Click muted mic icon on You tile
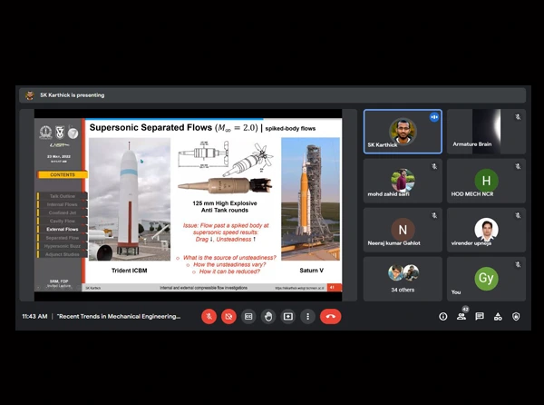 point(518,264)
